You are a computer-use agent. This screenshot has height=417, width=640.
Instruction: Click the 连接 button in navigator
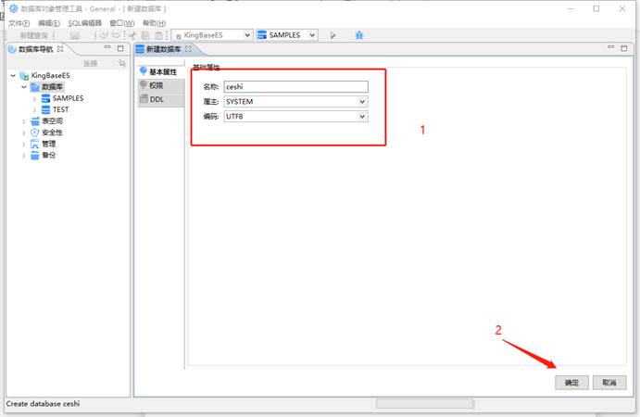click(x=90, y=63)
